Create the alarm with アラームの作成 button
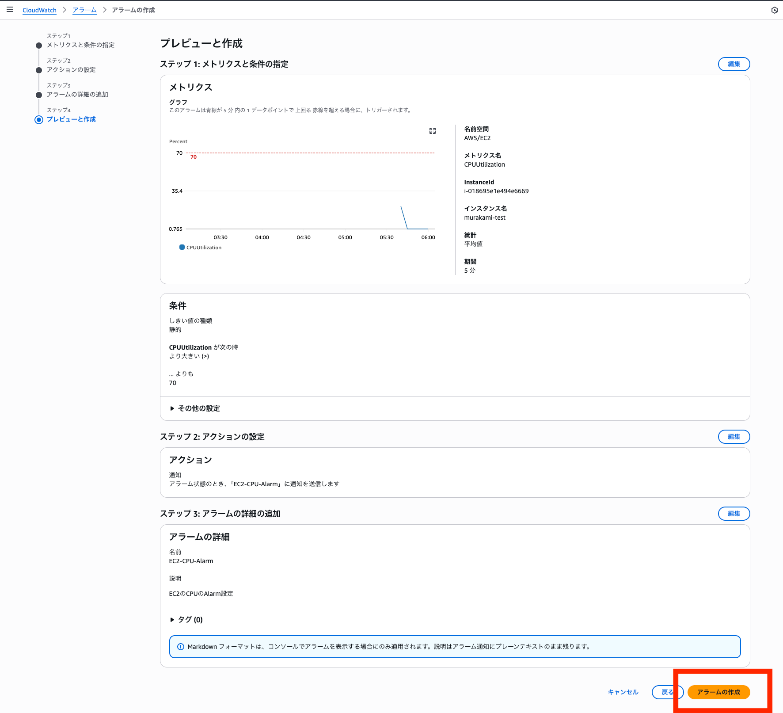The width and height of the screenshot is (783, 713). [718, 692]
